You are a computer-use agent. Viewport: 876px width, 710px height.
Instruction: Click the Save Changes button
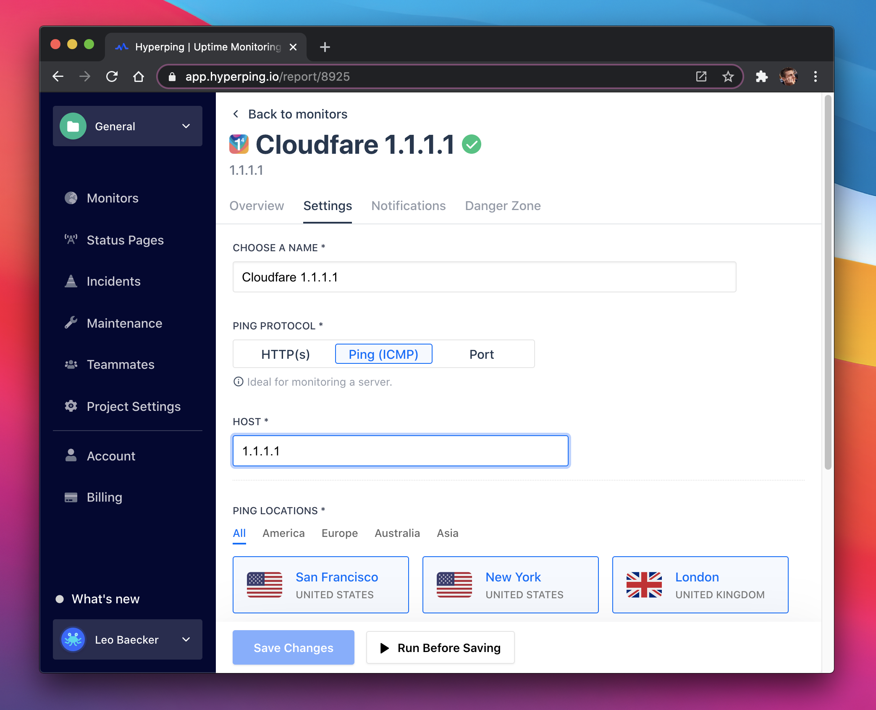[293, 648]
